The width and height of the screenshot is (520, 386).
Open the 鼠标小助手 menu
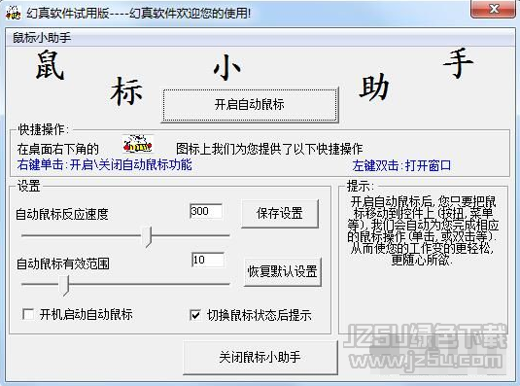[x=42, y=38]
